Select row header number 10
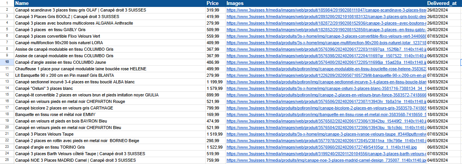The width and height of the screenshot is (462, 164). (7, 62)
